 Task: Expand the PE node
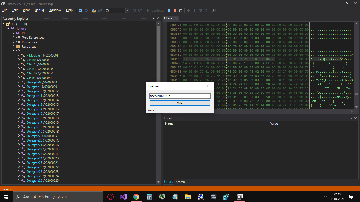(x=14, y=33)
